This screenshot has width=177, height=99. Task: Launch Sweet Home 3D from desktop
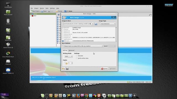(8, 45)
